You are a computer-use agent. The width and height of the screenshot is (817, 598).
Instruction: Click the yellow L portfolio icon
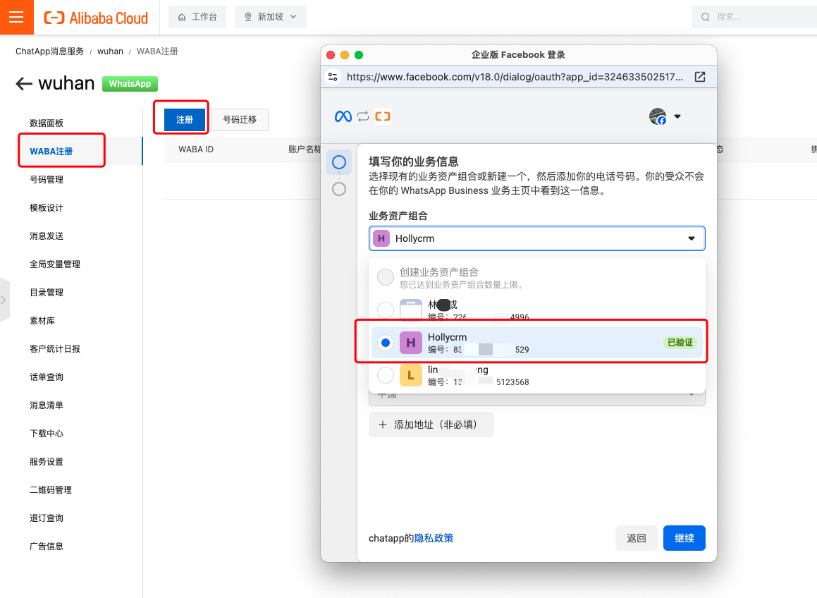tap(410, 375)
